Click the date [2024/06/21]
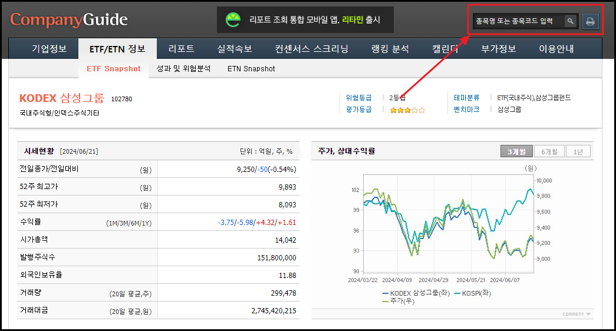This screenshot has height=331, width=616. click(x=79, y=151)
